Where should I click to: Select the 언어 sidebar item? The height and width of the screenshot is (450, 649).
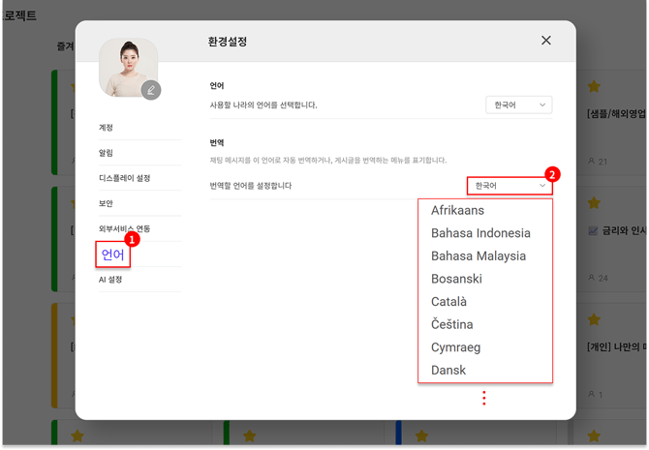coord(113,255)
